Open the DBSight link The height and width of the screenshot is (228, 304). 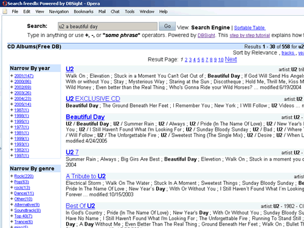206,35
